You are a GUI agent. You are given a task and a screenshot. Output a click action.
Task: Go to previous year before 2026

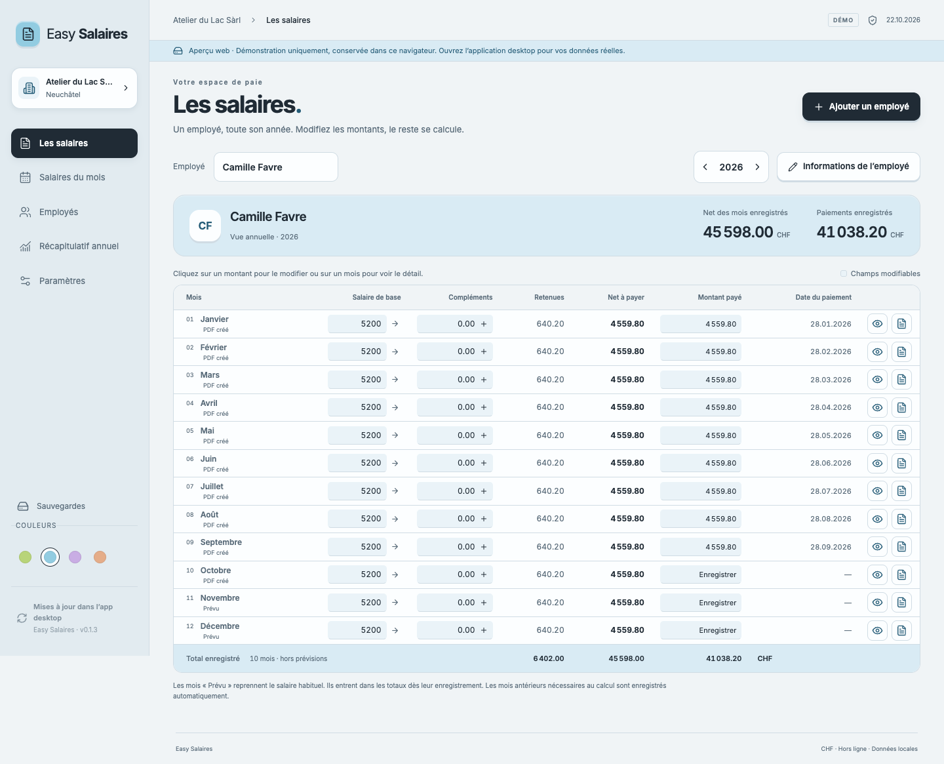pyautogui.click(x=705, y=167)
